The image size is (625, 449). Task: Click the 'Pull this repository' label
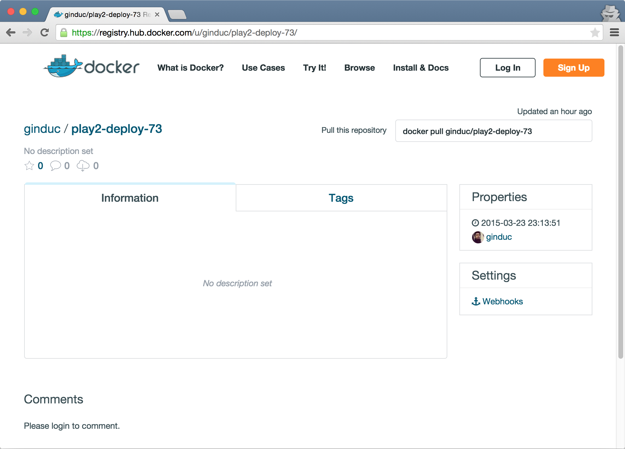354,130
